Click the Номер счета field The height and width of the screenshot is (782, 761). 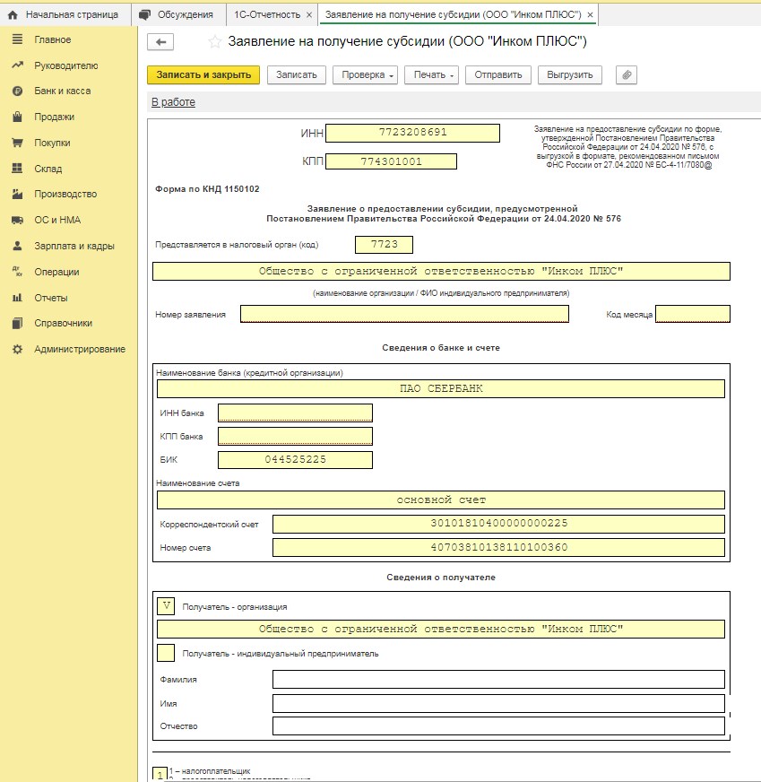click(498, 548)
